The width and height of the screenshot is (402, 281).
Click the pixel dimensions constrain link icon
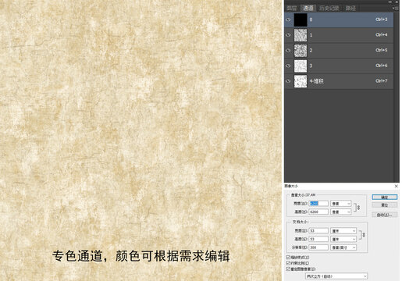(358, 208)
